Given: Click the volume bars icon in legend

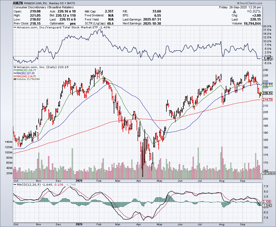Looking at the screenshot, I should tap(14, 79).
